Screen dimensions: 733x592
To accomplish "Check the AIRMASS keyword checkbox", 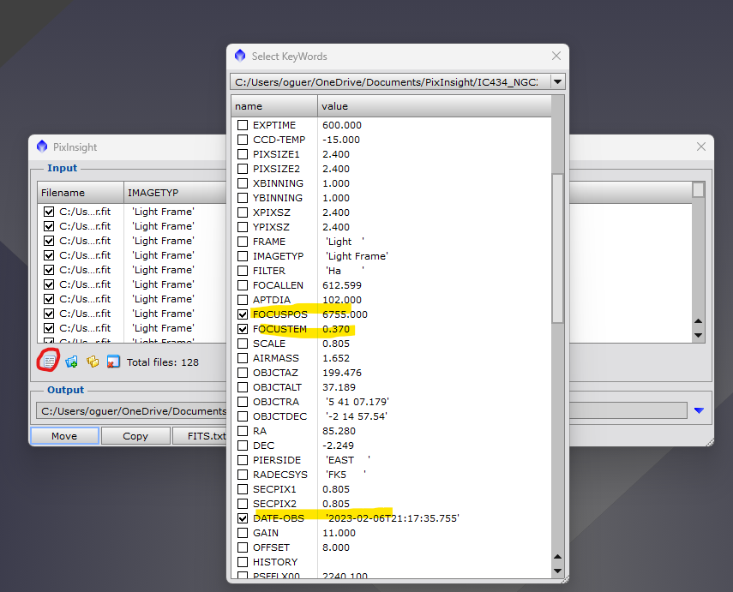I will [243, 358].
